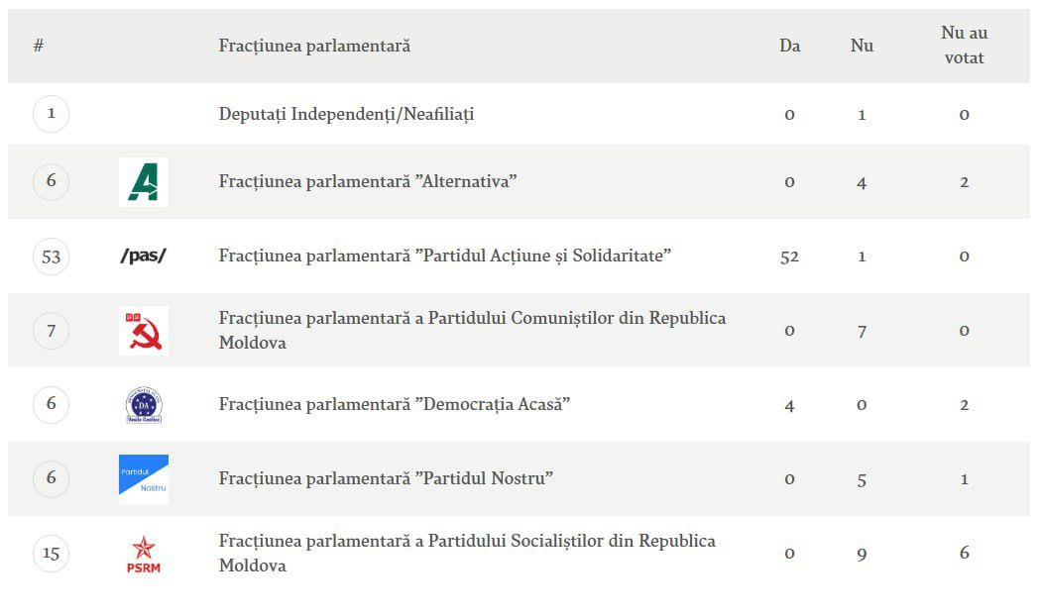Screen dimensions: 1041x616
Task: Click the circled member count 7
Action: tap(52, 331)
